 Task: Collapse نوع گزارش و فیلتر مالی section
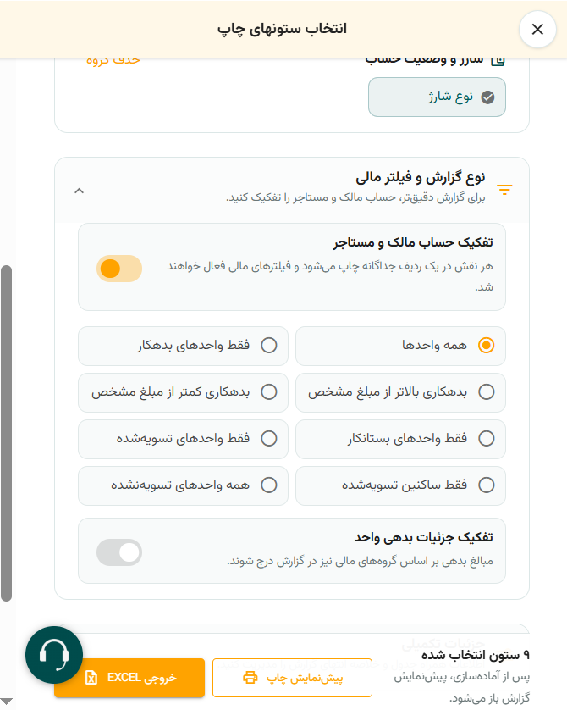(x=80, y=191)
